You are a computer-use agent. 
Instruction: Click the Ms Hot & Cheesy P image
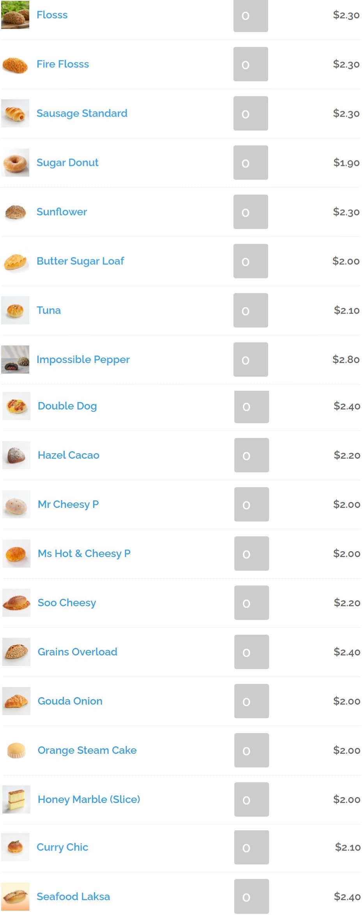[x=16, y=553]
